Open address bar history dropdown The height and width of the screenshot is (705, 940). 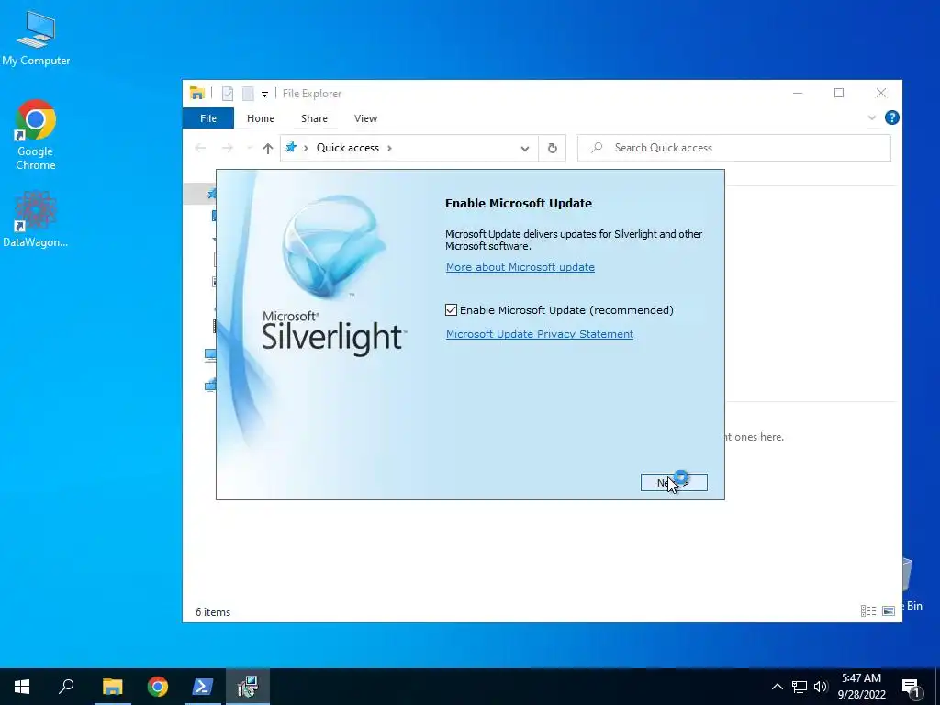524,148
